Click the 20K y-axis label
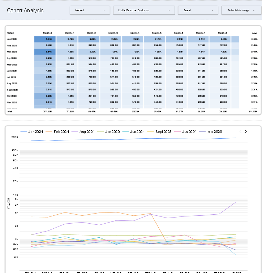The height and width of the screenshot is (273, 262). tap(16, 181)
